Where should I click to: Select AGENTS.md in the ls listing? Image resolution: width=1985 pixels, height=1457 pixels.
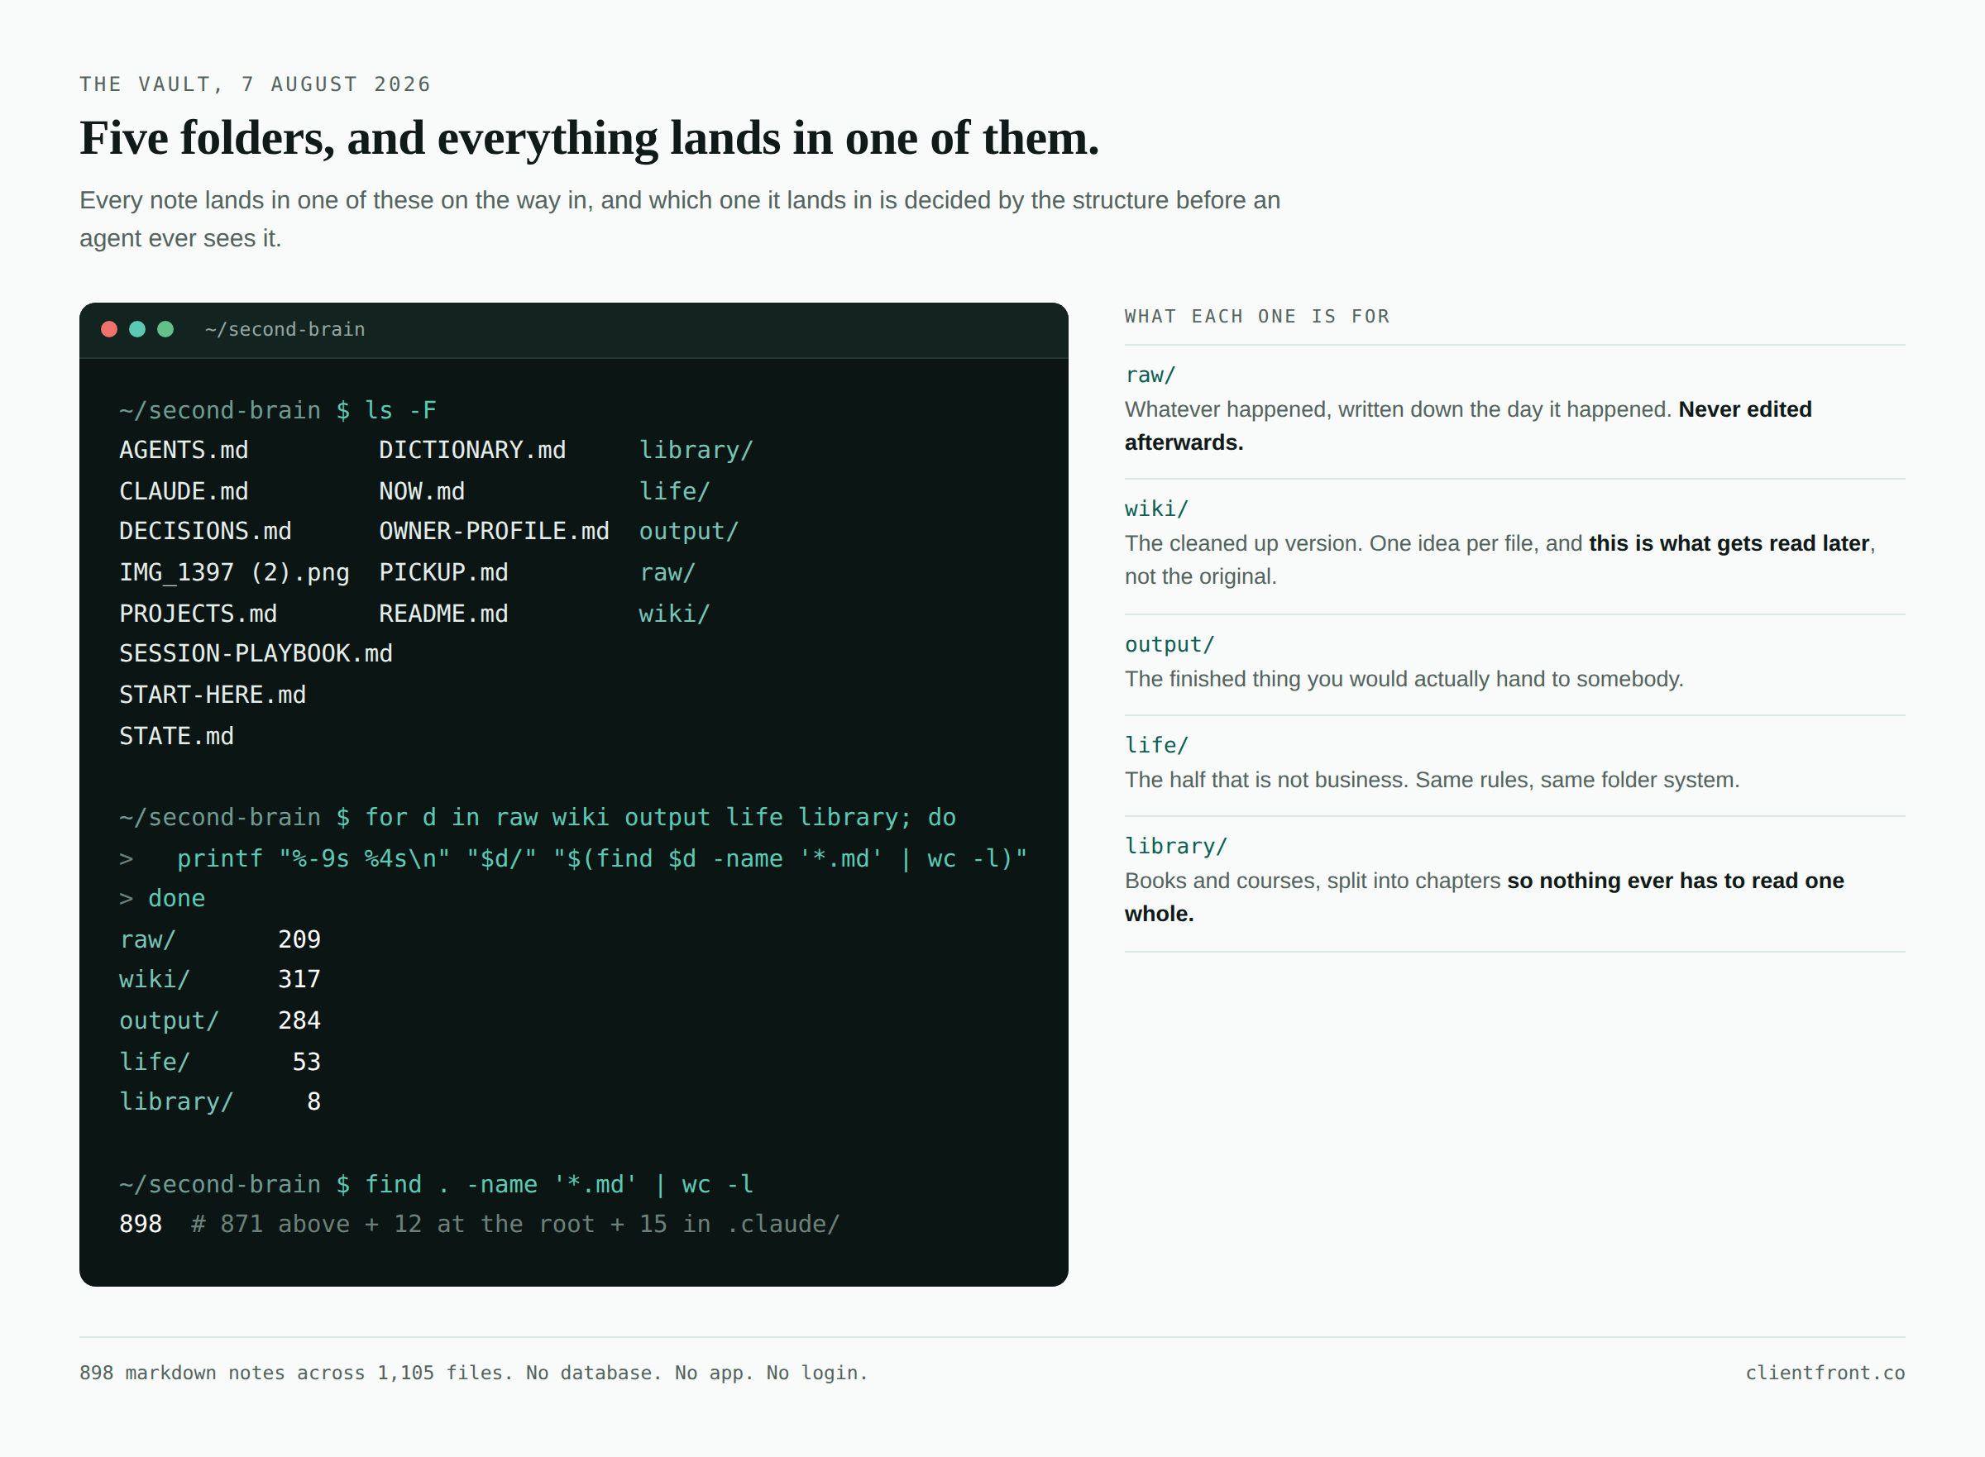coord(184,450)
